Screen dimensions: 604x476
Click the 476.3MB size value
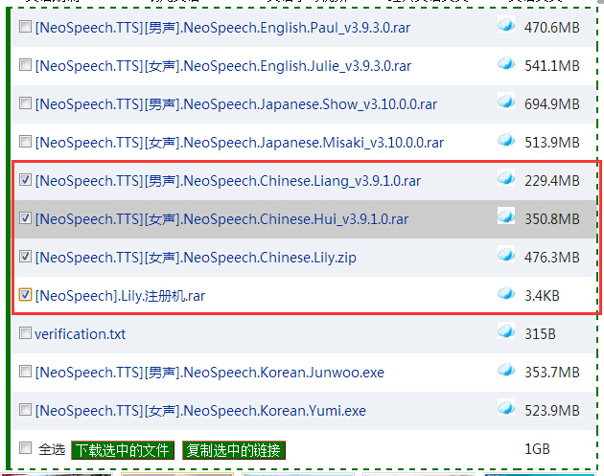(552, 258)
